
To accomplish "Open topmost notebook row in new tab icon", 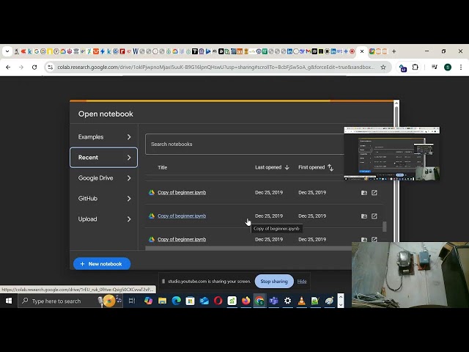I will pyautogui.click(x=374, y=192).
